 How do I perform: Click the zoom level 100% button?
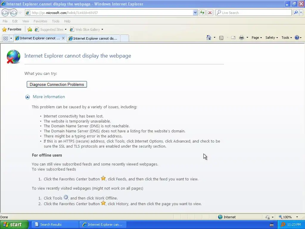click(x=285, y=217)
